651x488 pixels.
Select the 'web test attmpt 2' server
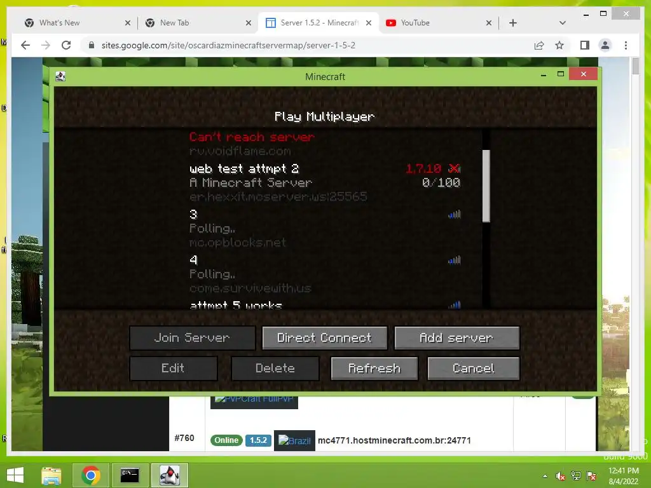pyautogui.click(x=325, y=182)
